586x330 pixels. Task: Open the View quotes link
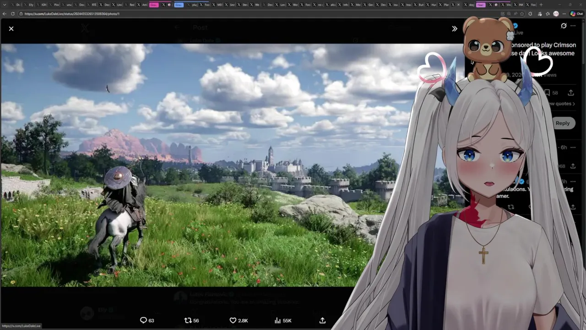click(x=562, y=104)
